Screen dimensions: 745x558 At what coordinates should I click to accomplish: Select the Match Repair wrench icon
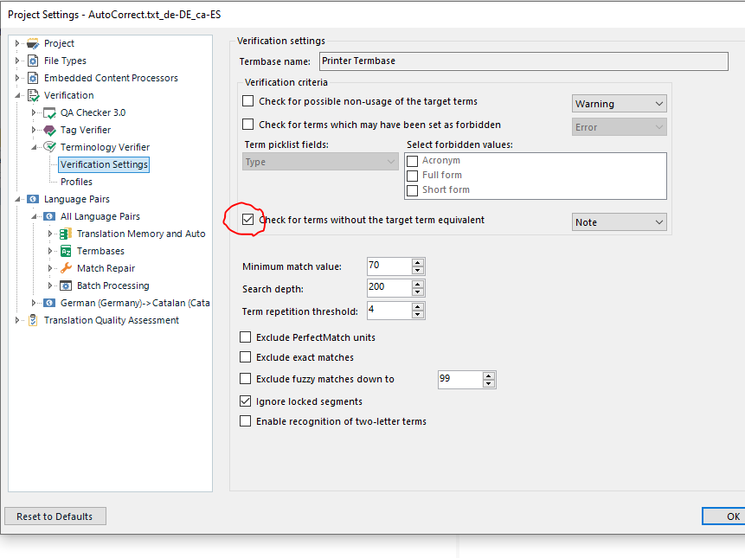[66, 268]
